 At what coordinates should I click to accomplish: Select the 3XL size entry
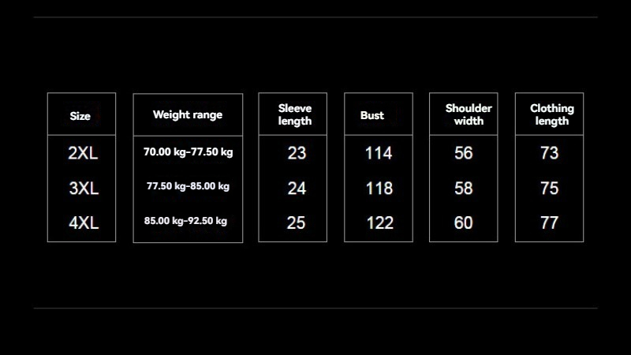pyautogui.click(x=84, y=189)
